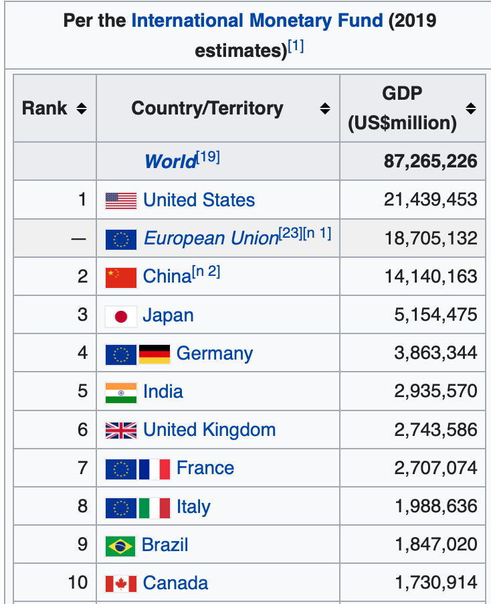This screenshot has width=491, height=604.
Task: Open the World link in the table
Action: [171, 161]
